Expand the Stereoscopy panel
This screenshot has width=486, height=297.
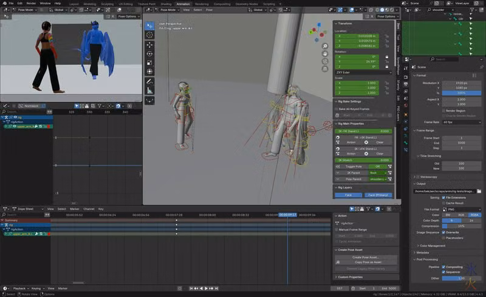428,177
